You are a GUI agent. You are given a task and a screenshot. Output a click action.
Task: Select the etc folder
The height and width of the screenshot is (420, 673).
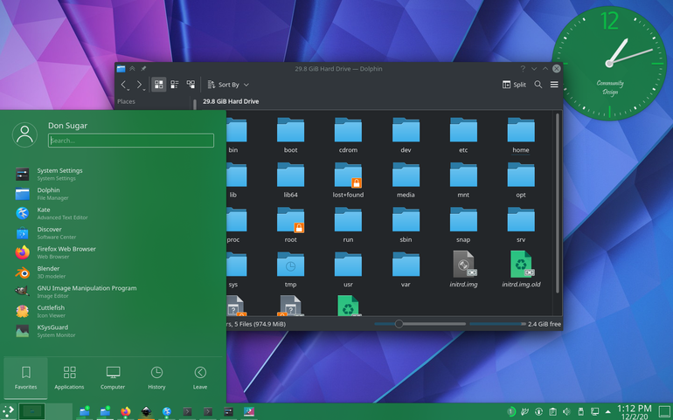coord(463,135)
